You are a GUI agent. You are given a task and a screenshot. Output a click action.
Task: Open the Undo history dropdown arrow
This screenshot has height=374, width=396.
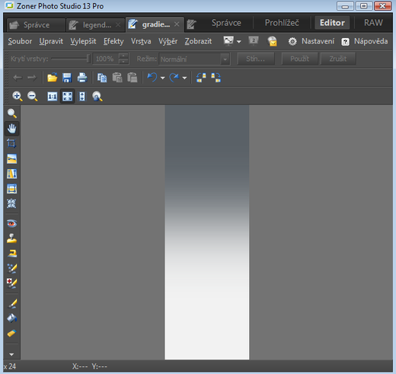click(163, 78)
